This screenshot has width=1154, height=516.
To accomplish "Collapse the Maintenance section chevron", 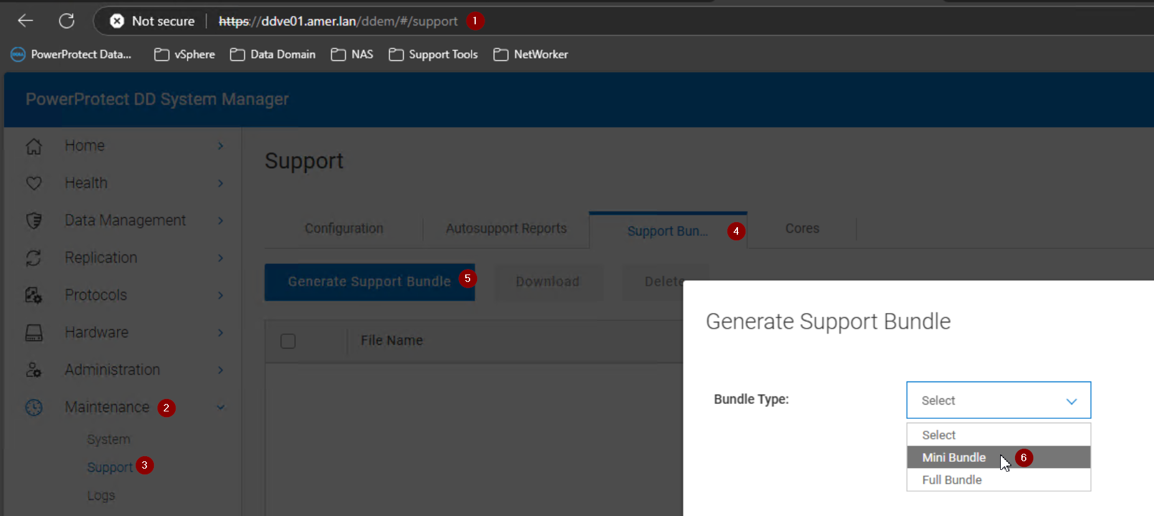I will coord(220,407).
